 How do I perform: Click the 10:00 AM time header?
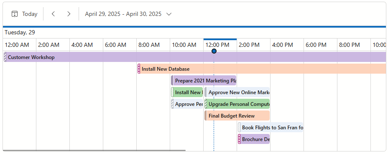coord(186,45)
